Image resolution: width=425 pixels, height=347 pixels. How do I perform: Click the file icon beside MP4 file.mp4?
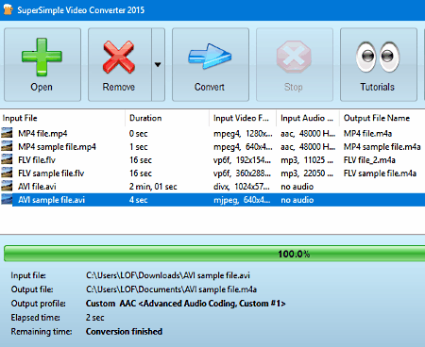7,133
